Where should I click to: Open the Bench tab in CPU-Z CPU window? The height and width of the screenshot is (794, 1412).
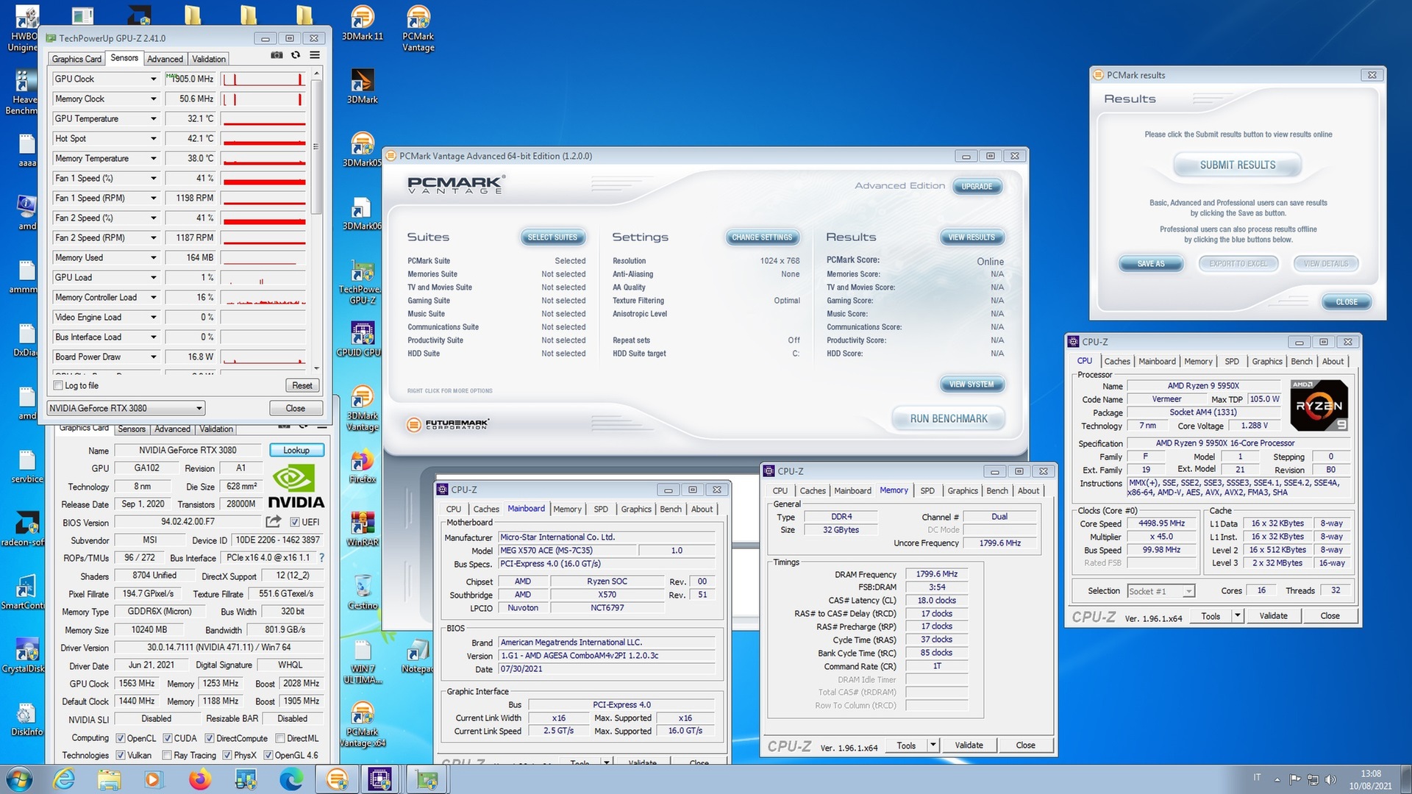click(1302, 361)
